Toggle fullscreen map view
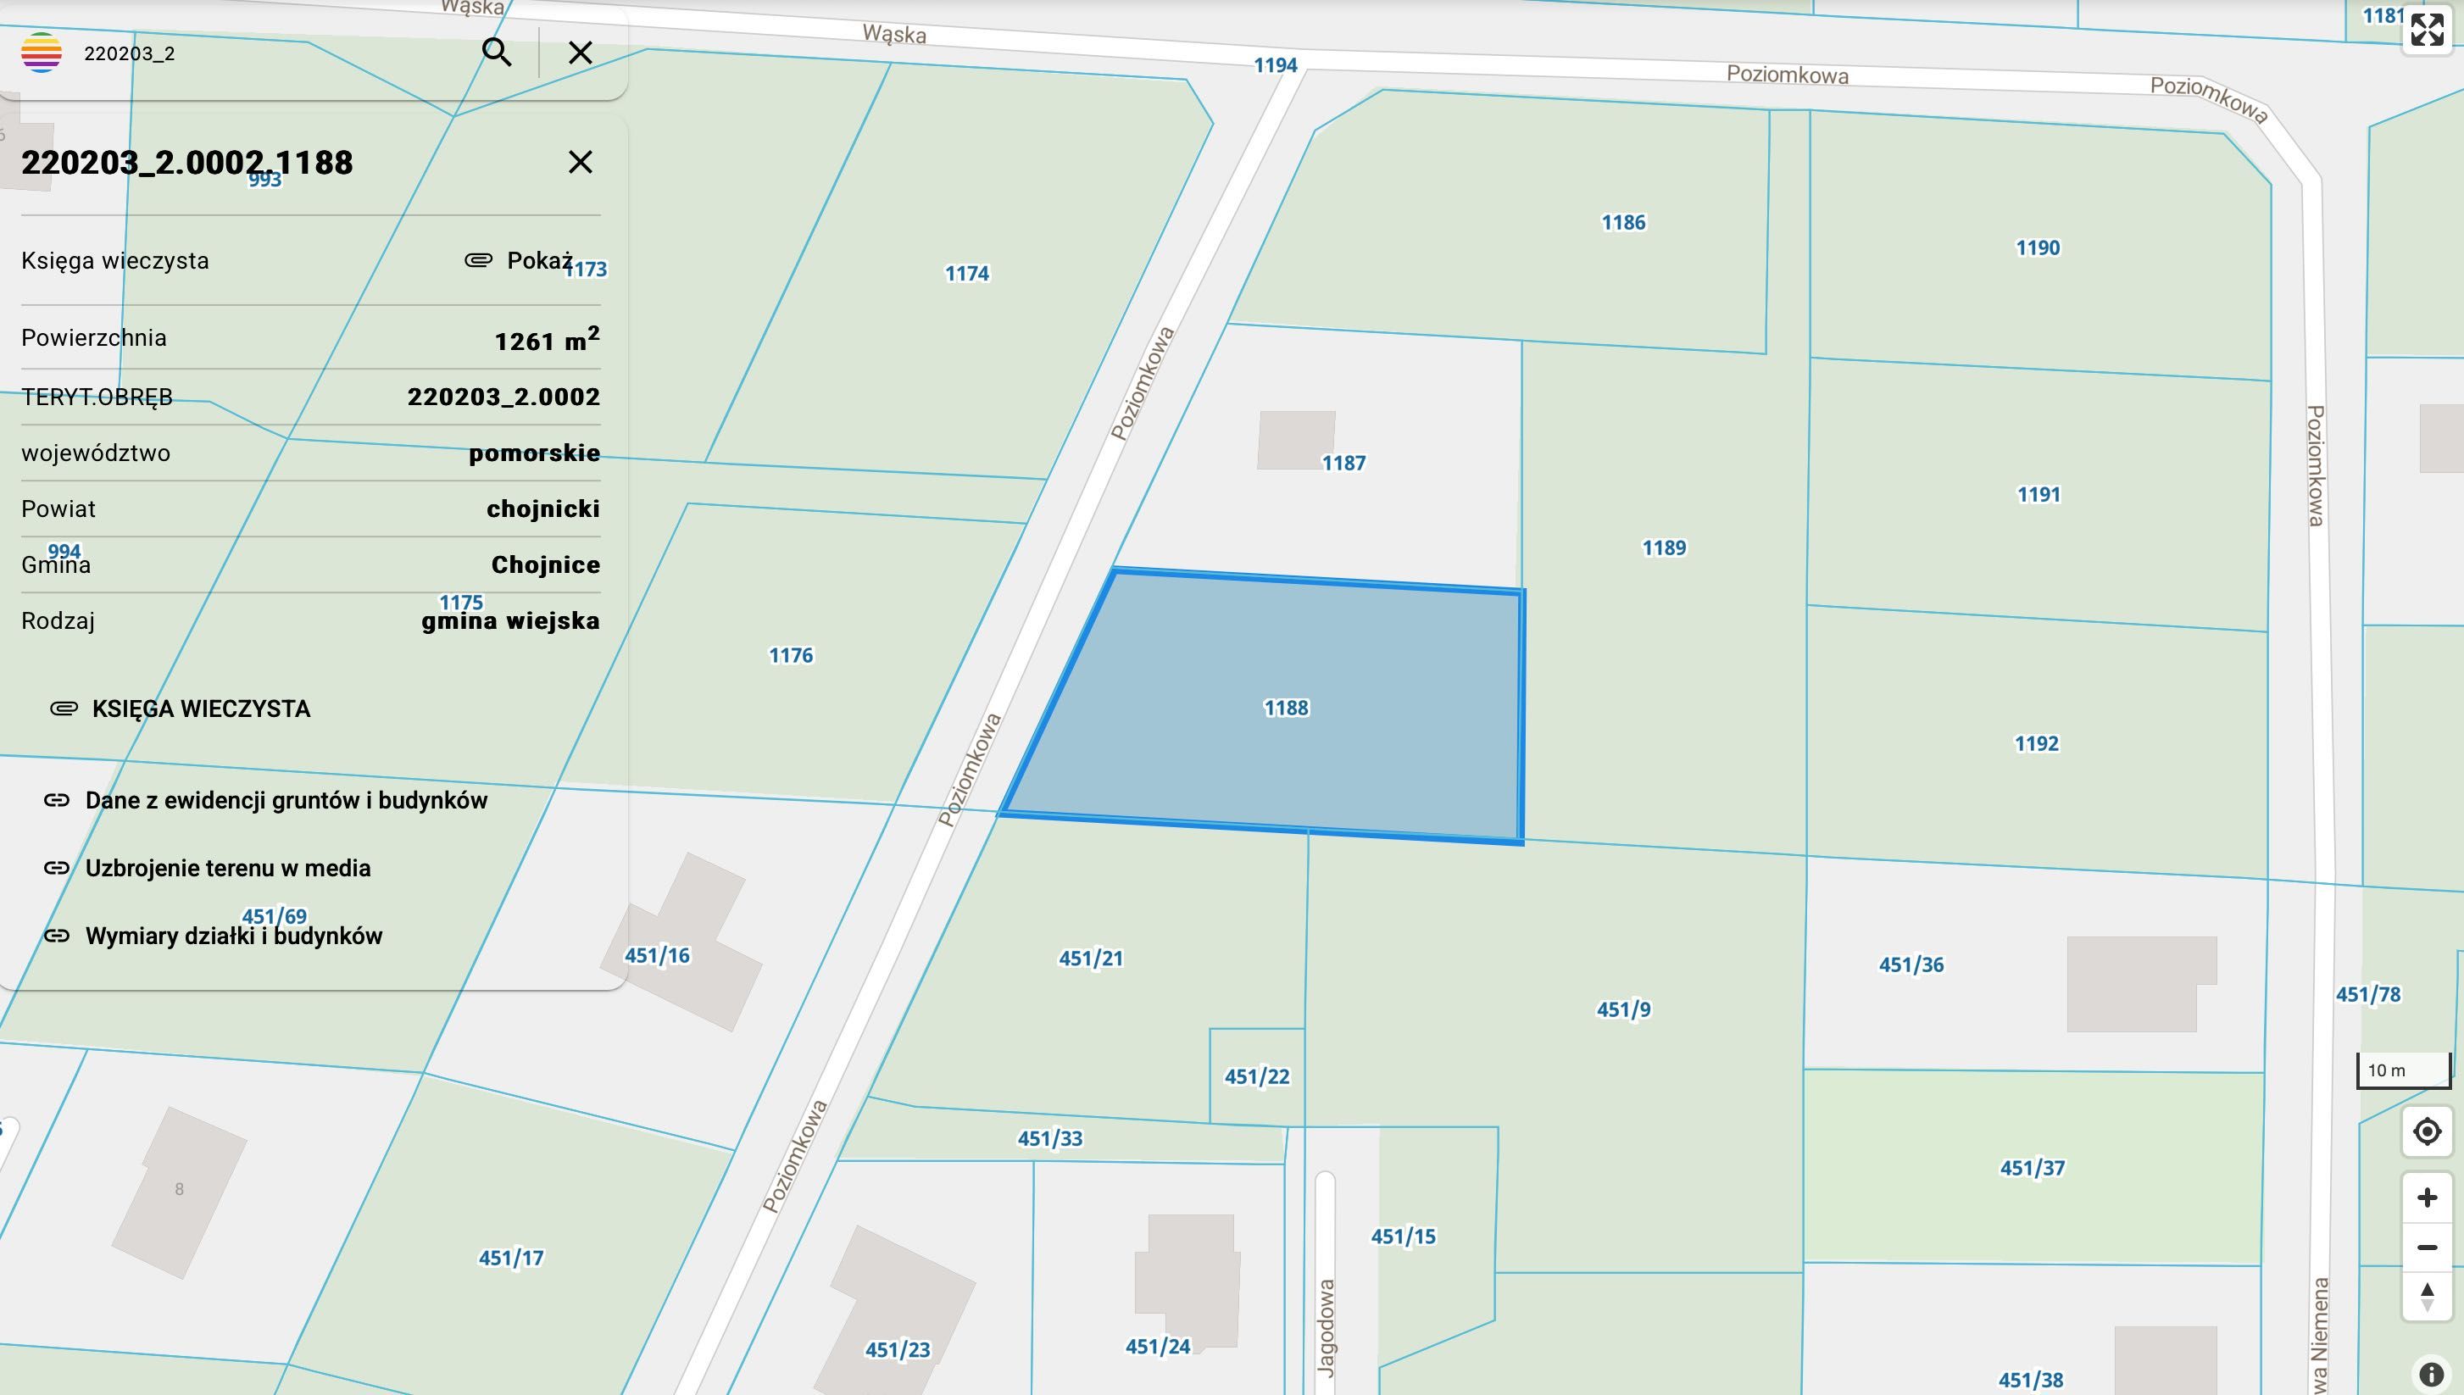The height and width of the screenshot is (1395, 2464). 2428,30
